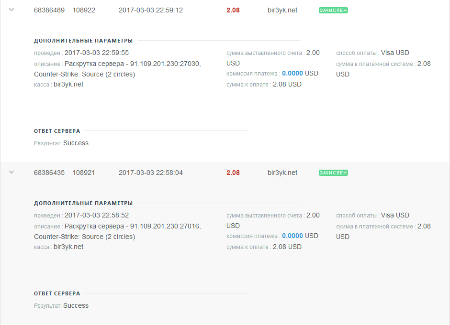
Task: Click the 2017-03-03 22:59:12 row timestamp
Action: tap(151, 10)
